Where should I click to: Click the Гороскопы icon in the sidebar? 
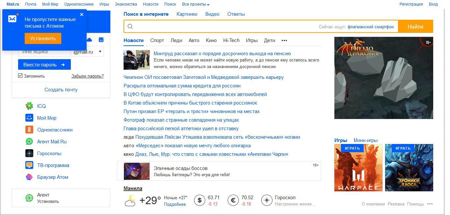click(x=29, y=153)
